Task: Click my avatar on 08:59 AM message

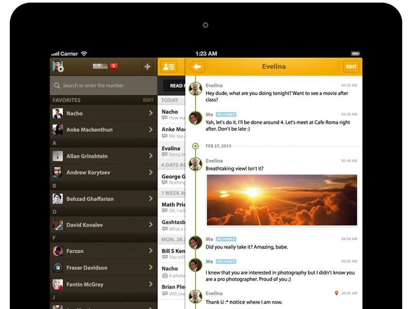Action: tap(196, 242)
